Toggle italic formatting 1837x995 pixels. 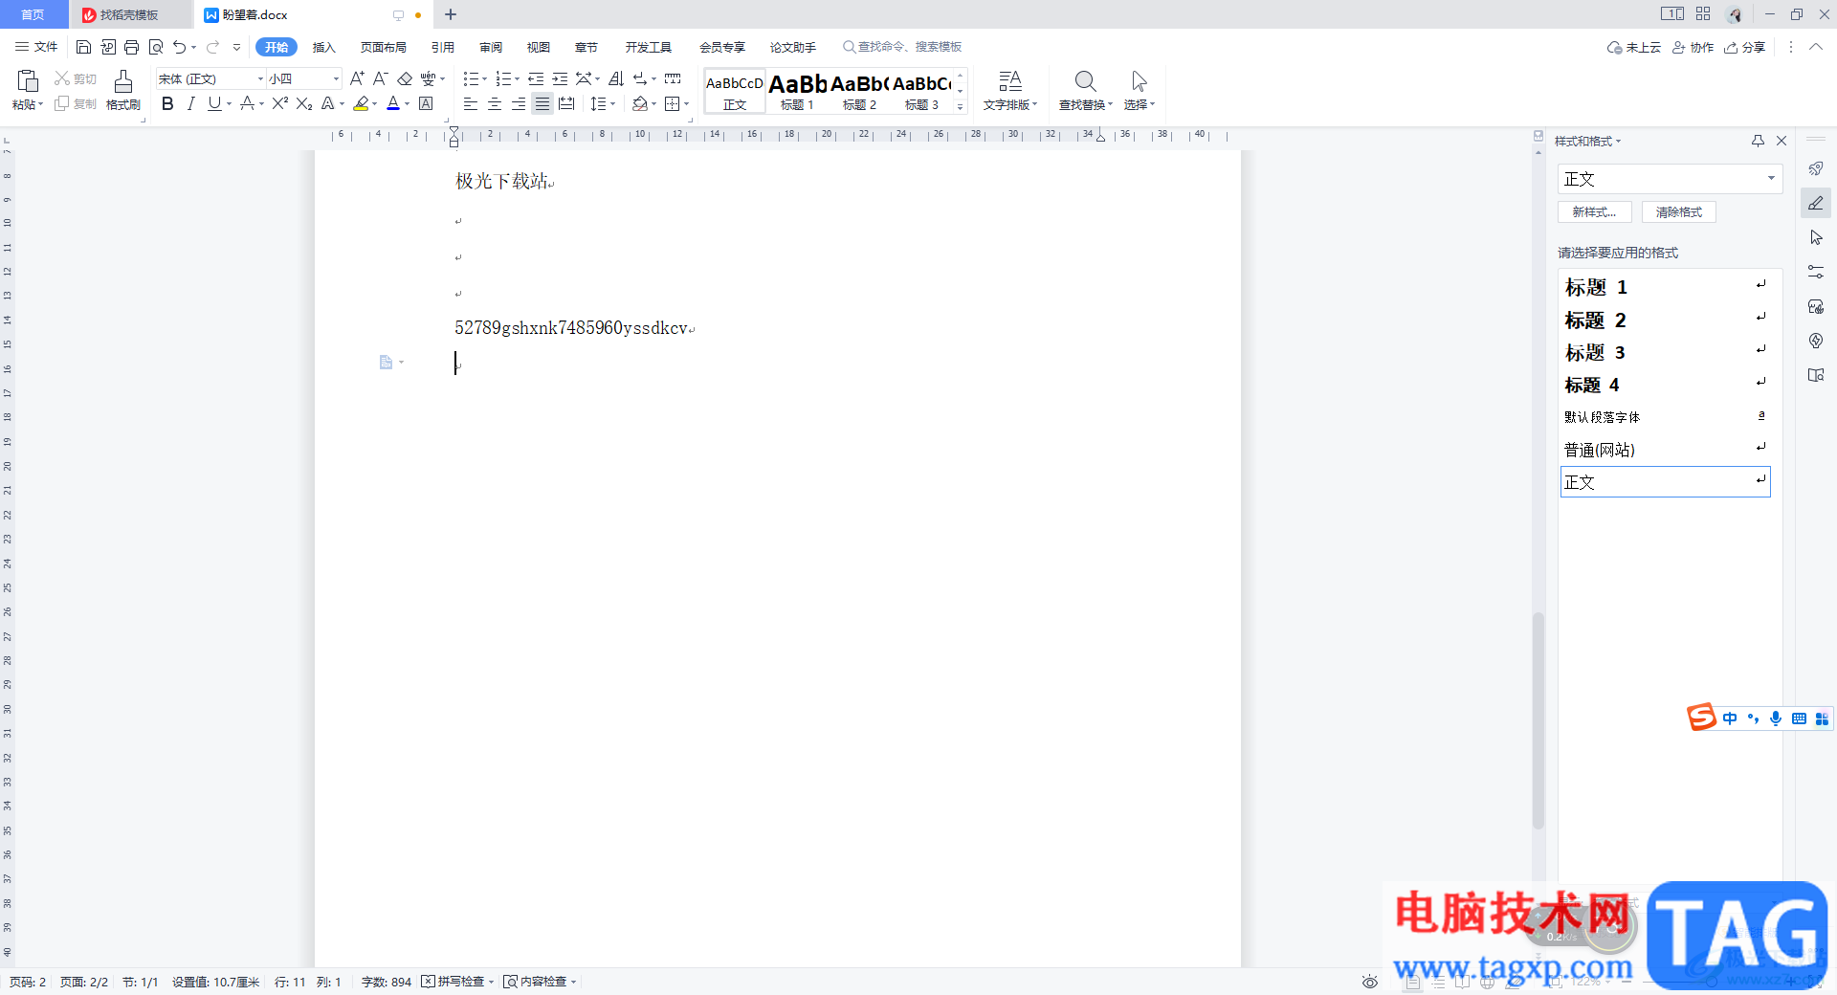[190, 103]
